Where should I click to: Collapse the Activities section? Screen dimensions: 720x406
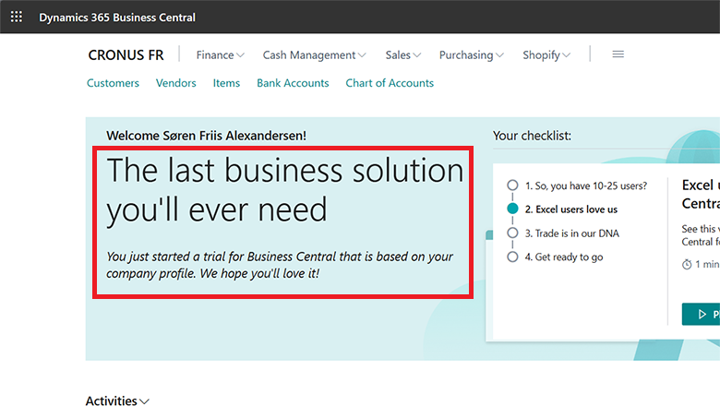coord(117,400)
